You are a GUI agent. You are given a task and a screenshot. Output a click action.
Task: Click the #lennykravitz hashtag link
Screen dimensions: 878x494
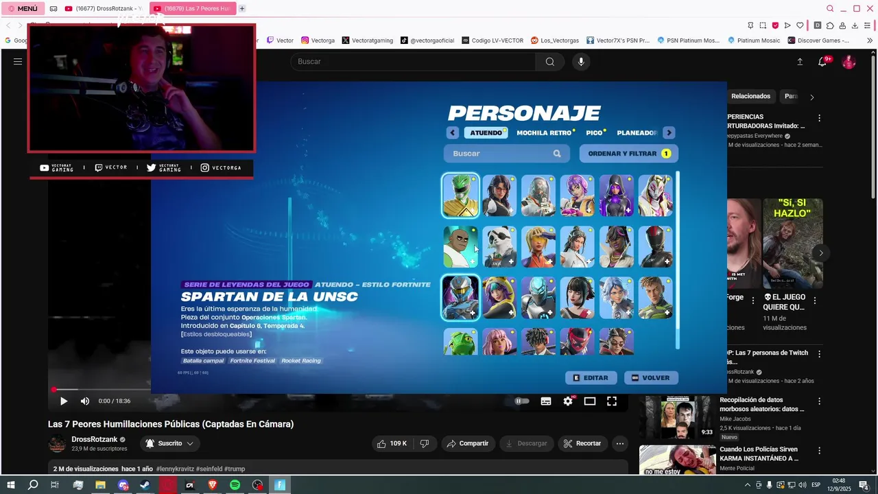coord(176,469)
